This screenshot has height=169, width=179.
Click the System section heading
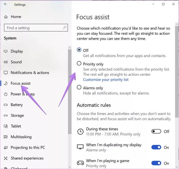[x=10, y=38]
